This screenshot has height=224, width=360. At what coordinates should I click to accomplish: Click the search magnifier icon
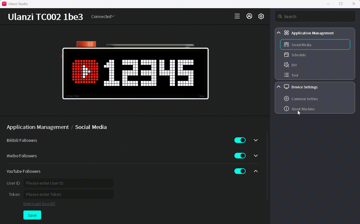pos(280,17)
